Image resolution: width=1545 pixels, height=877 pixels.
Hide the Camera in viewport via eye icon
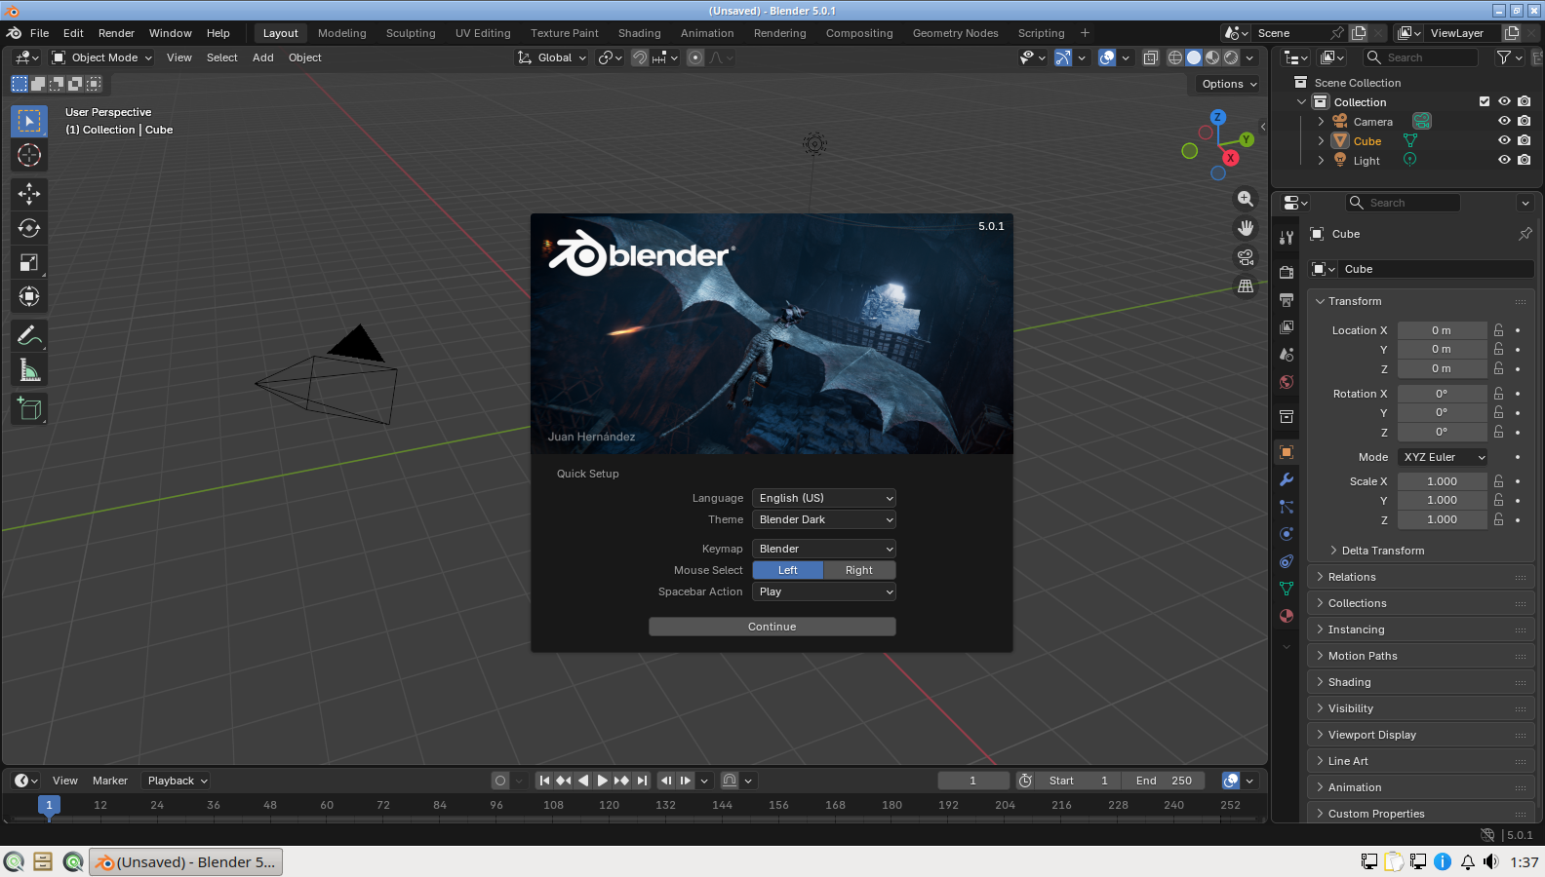[1504, 121]
